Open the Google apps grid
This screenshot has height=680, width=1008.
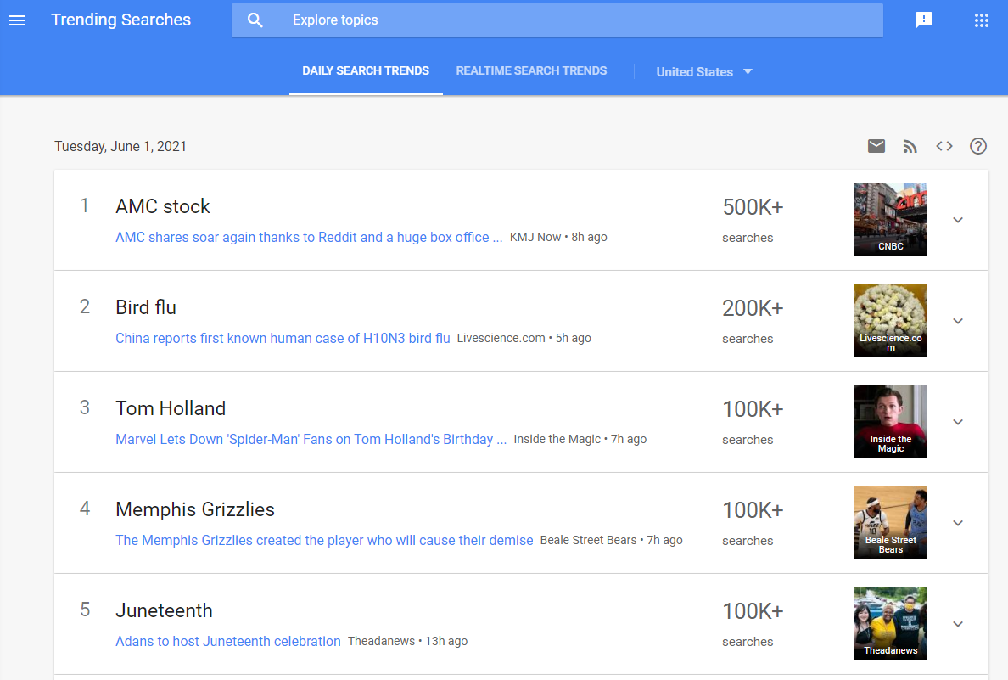tap(981, 20)
